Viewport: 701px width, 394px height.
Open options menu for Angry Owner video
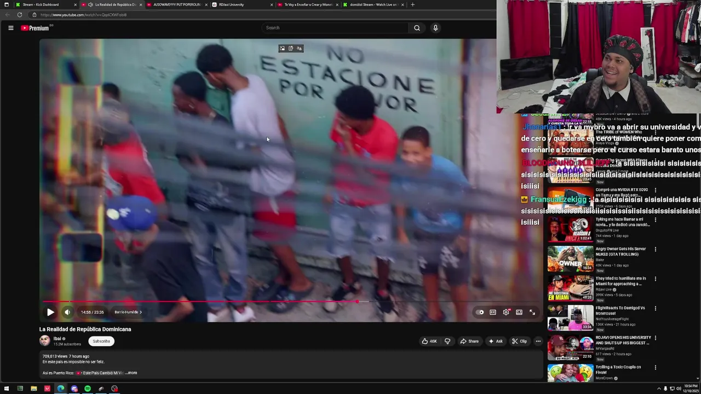(x=655, y=250)
